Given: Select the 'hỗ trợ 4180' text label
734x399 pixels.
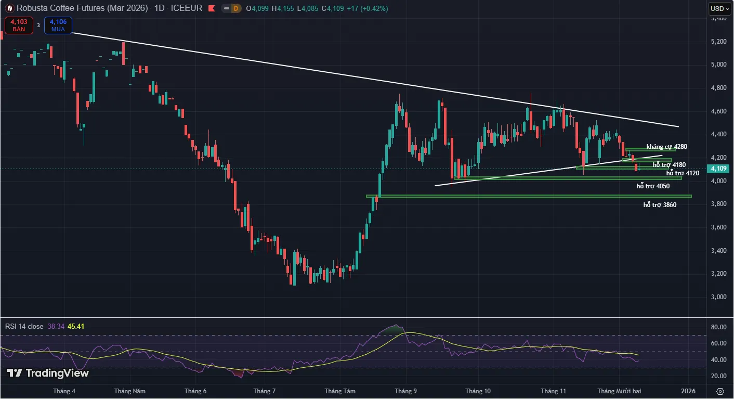Looking at the screenshot, I should [x=669, y=165].
